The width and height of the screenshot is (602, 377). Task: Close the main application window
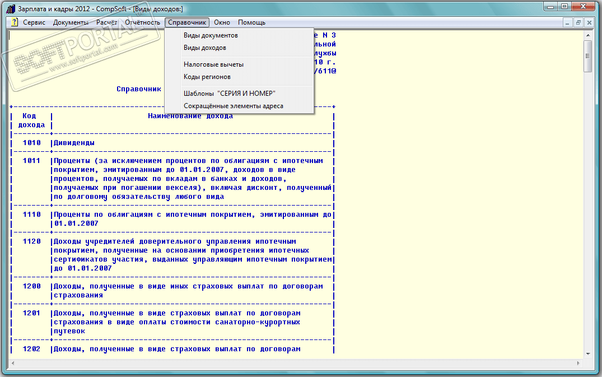click(583, 7)
